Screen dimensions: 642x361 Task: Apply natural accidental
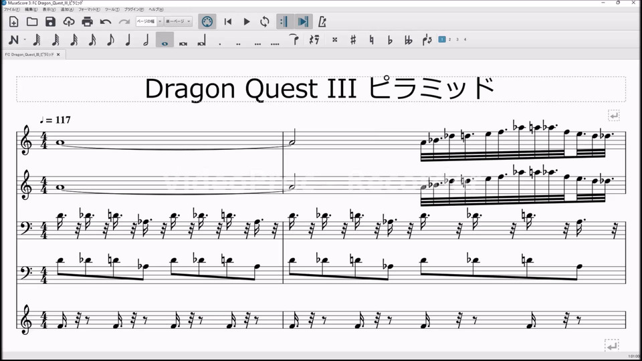pos(371,39)
